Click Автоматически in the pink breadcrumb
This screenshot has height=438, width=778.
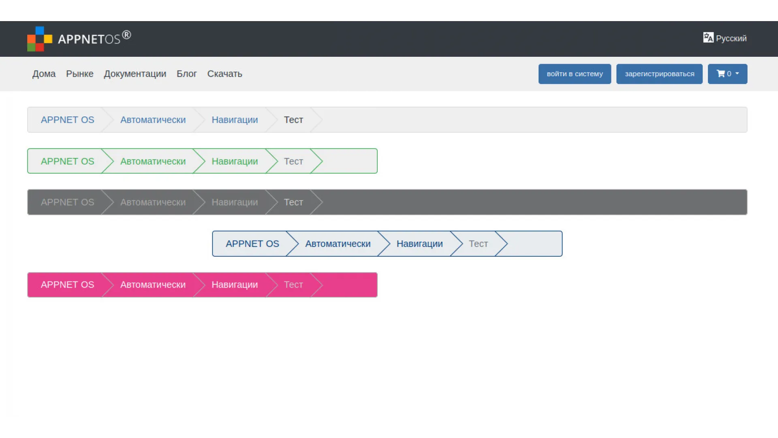pos(153,285)
